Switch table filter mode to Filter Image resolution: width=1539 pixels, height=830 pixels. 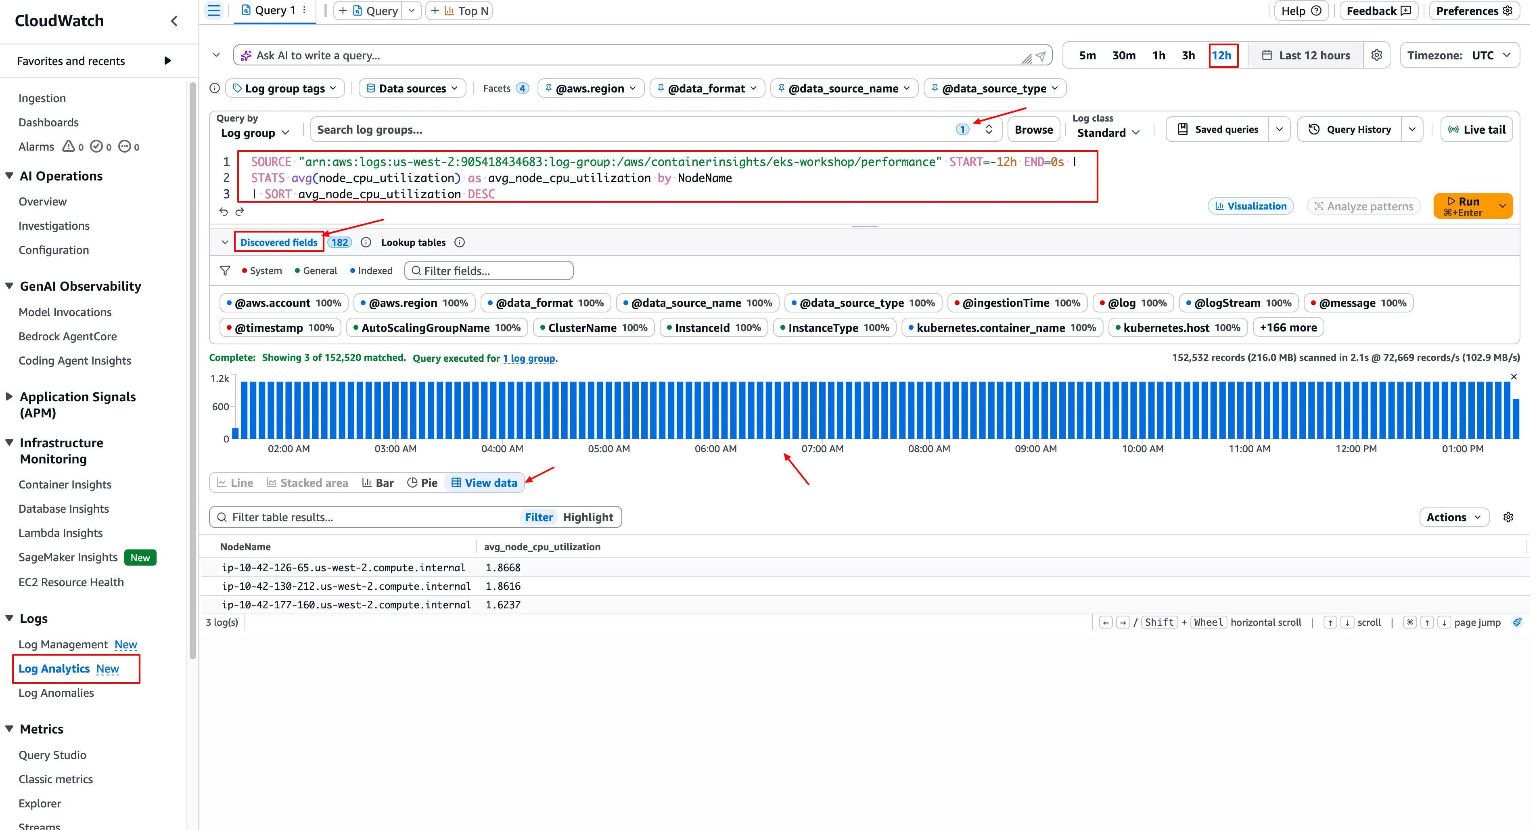pyautogui.click(x=539, y=517)
